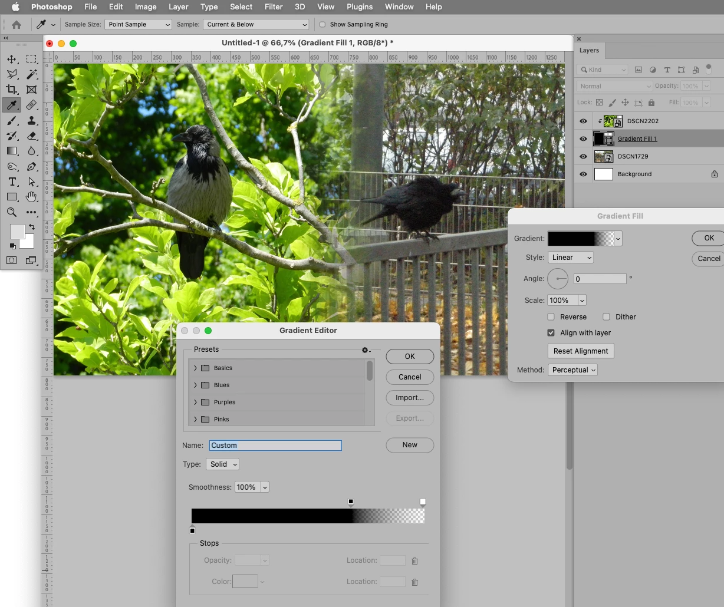Select the Clone Stamp tool

pyautogui.click(x=31, y=120)
